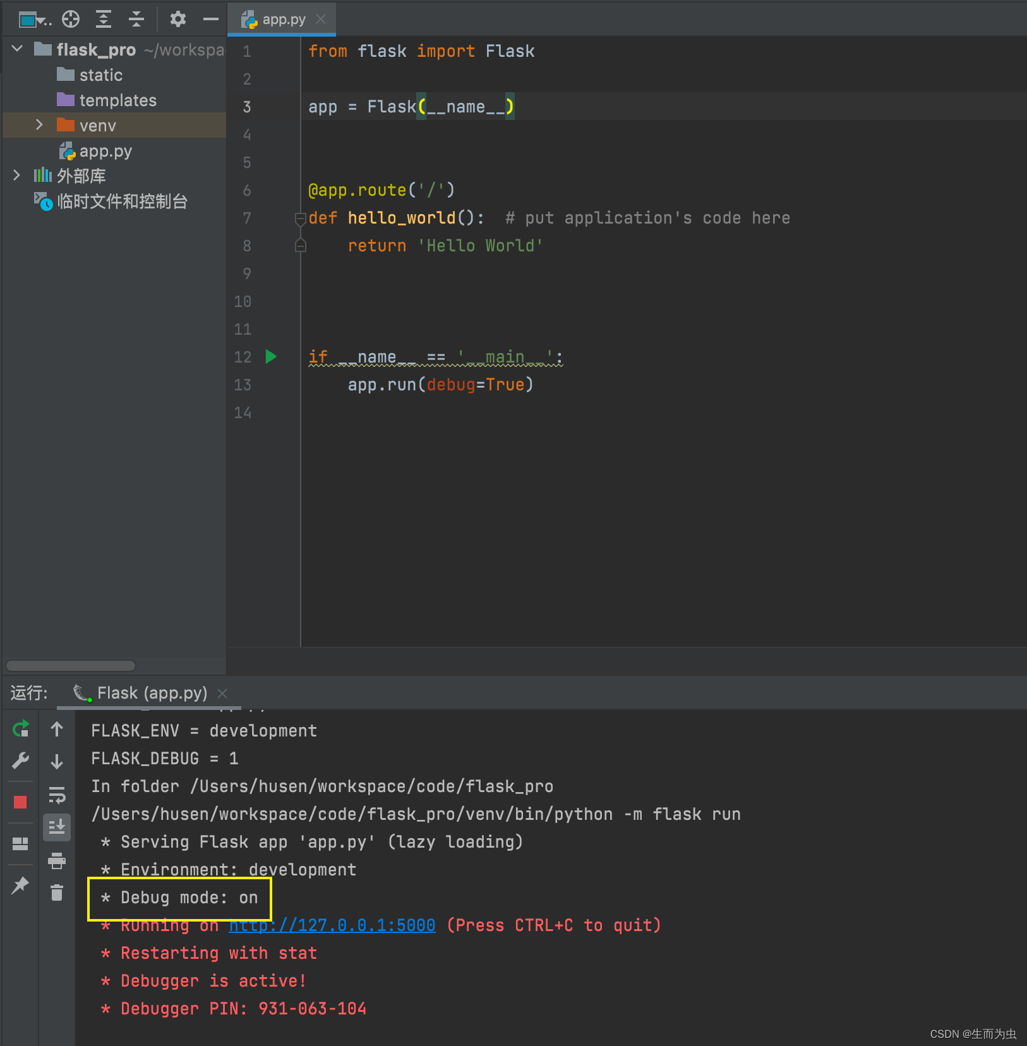Click the print console output icon
1027x1046 pixels.
[x=57, y=860]
